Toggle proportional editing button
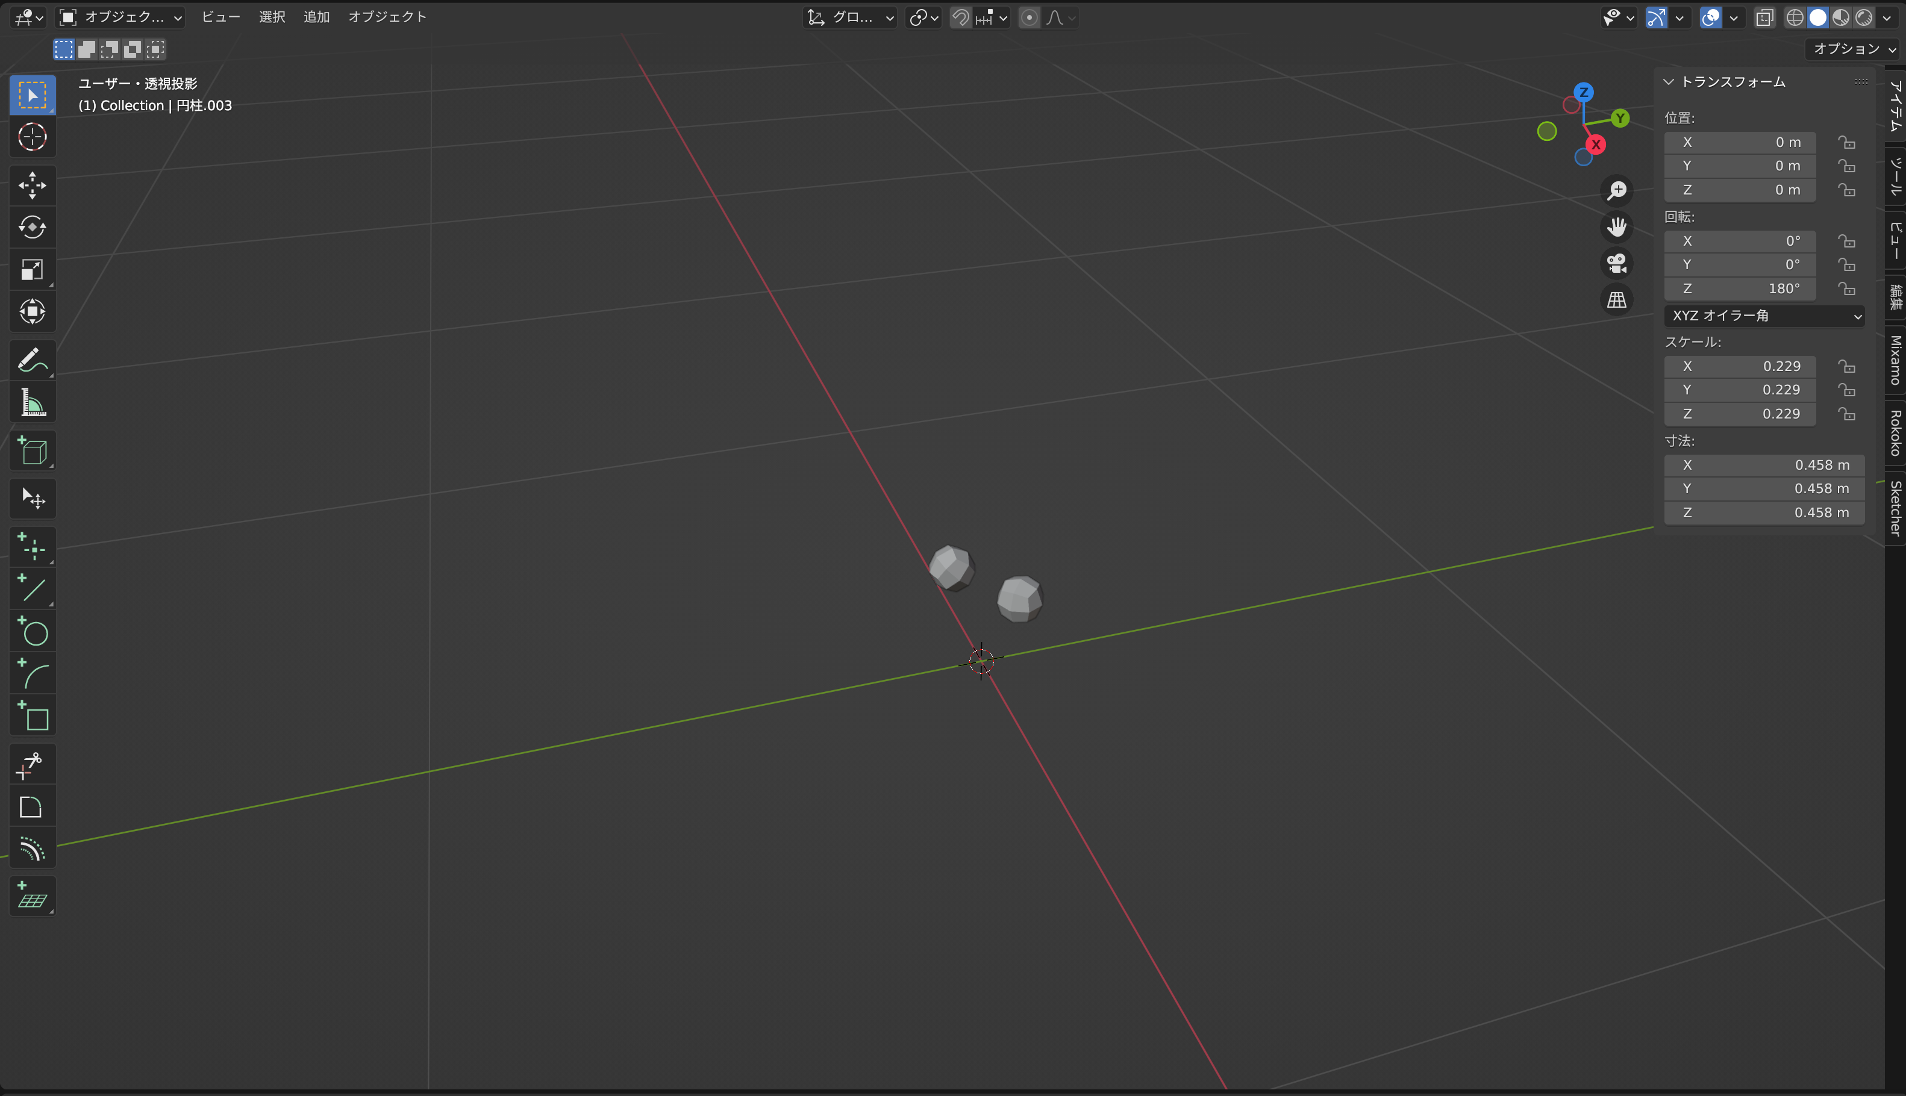 (1030, 17)
